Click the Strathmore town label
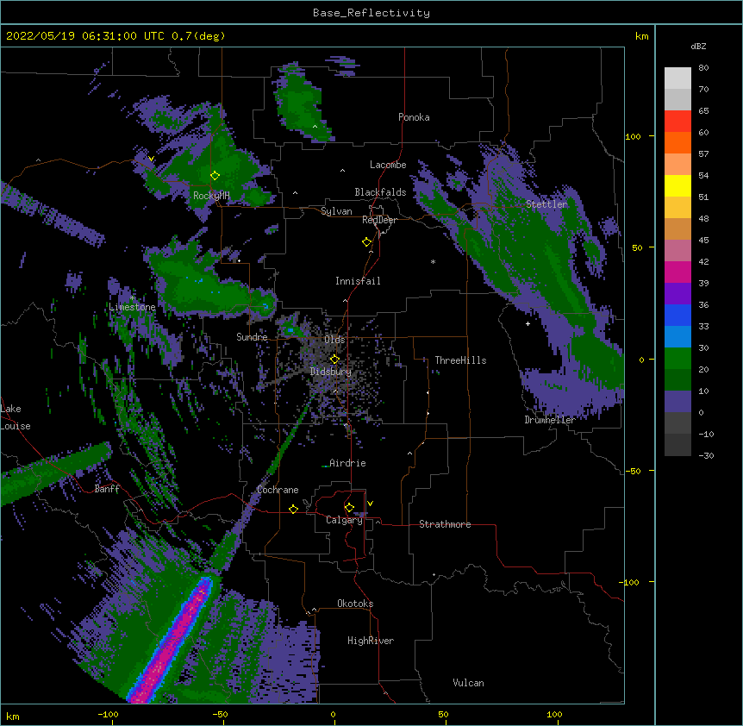The width and height of the screenshot is (743, 726). (445, 524)
